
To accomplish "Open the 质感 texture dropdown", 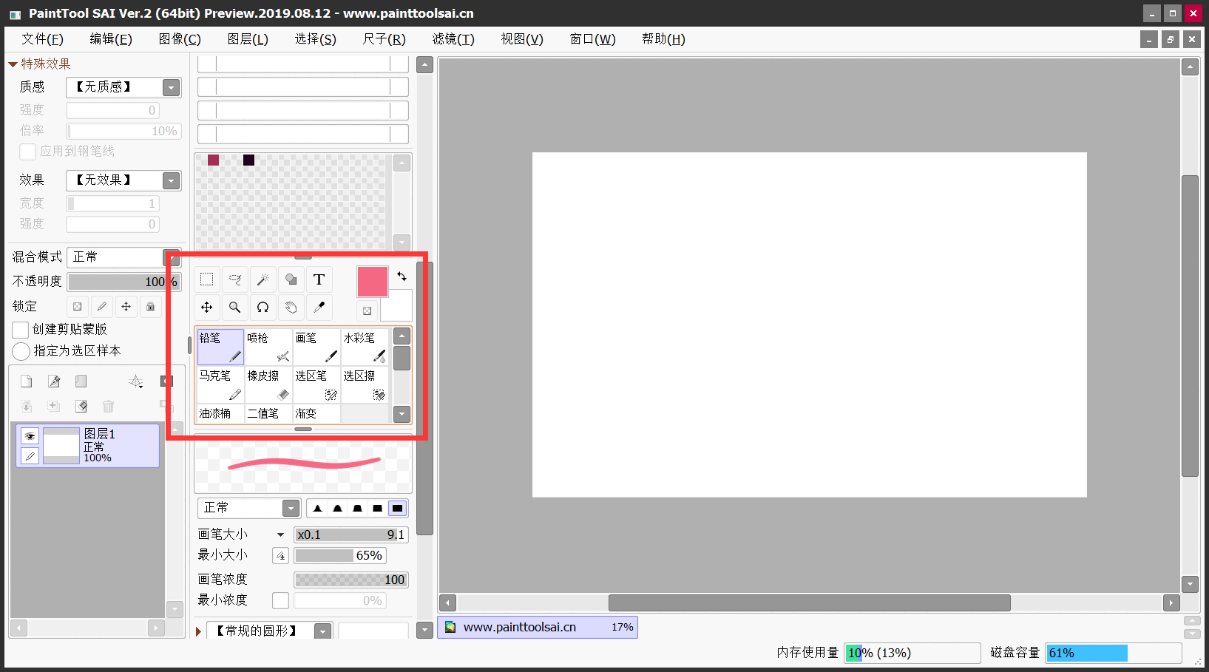I will point(172,88).
